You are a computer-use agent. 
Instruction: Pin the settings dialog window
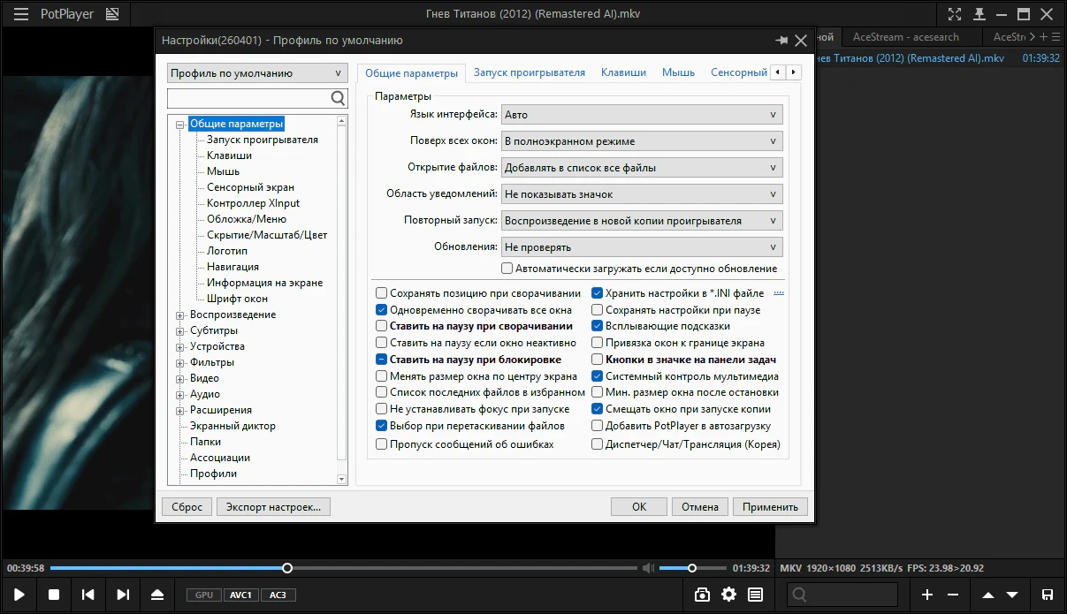(x=781, y=41)
